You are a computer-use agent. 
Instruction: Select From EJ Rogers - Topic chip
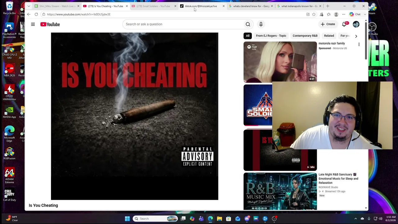271,36
